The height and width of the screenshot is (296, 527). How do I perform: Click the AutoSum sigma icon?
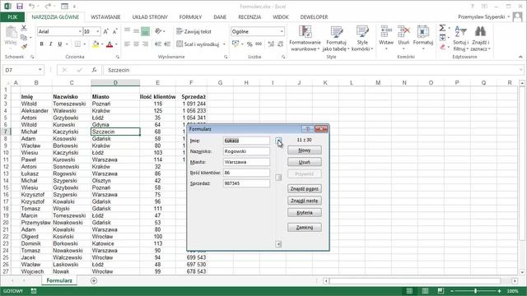point(442,28)
